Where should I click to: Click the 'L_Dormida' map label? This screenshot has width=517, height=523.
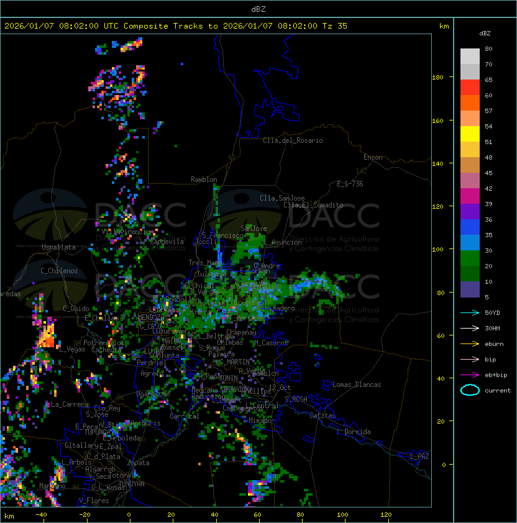[354, 432]
